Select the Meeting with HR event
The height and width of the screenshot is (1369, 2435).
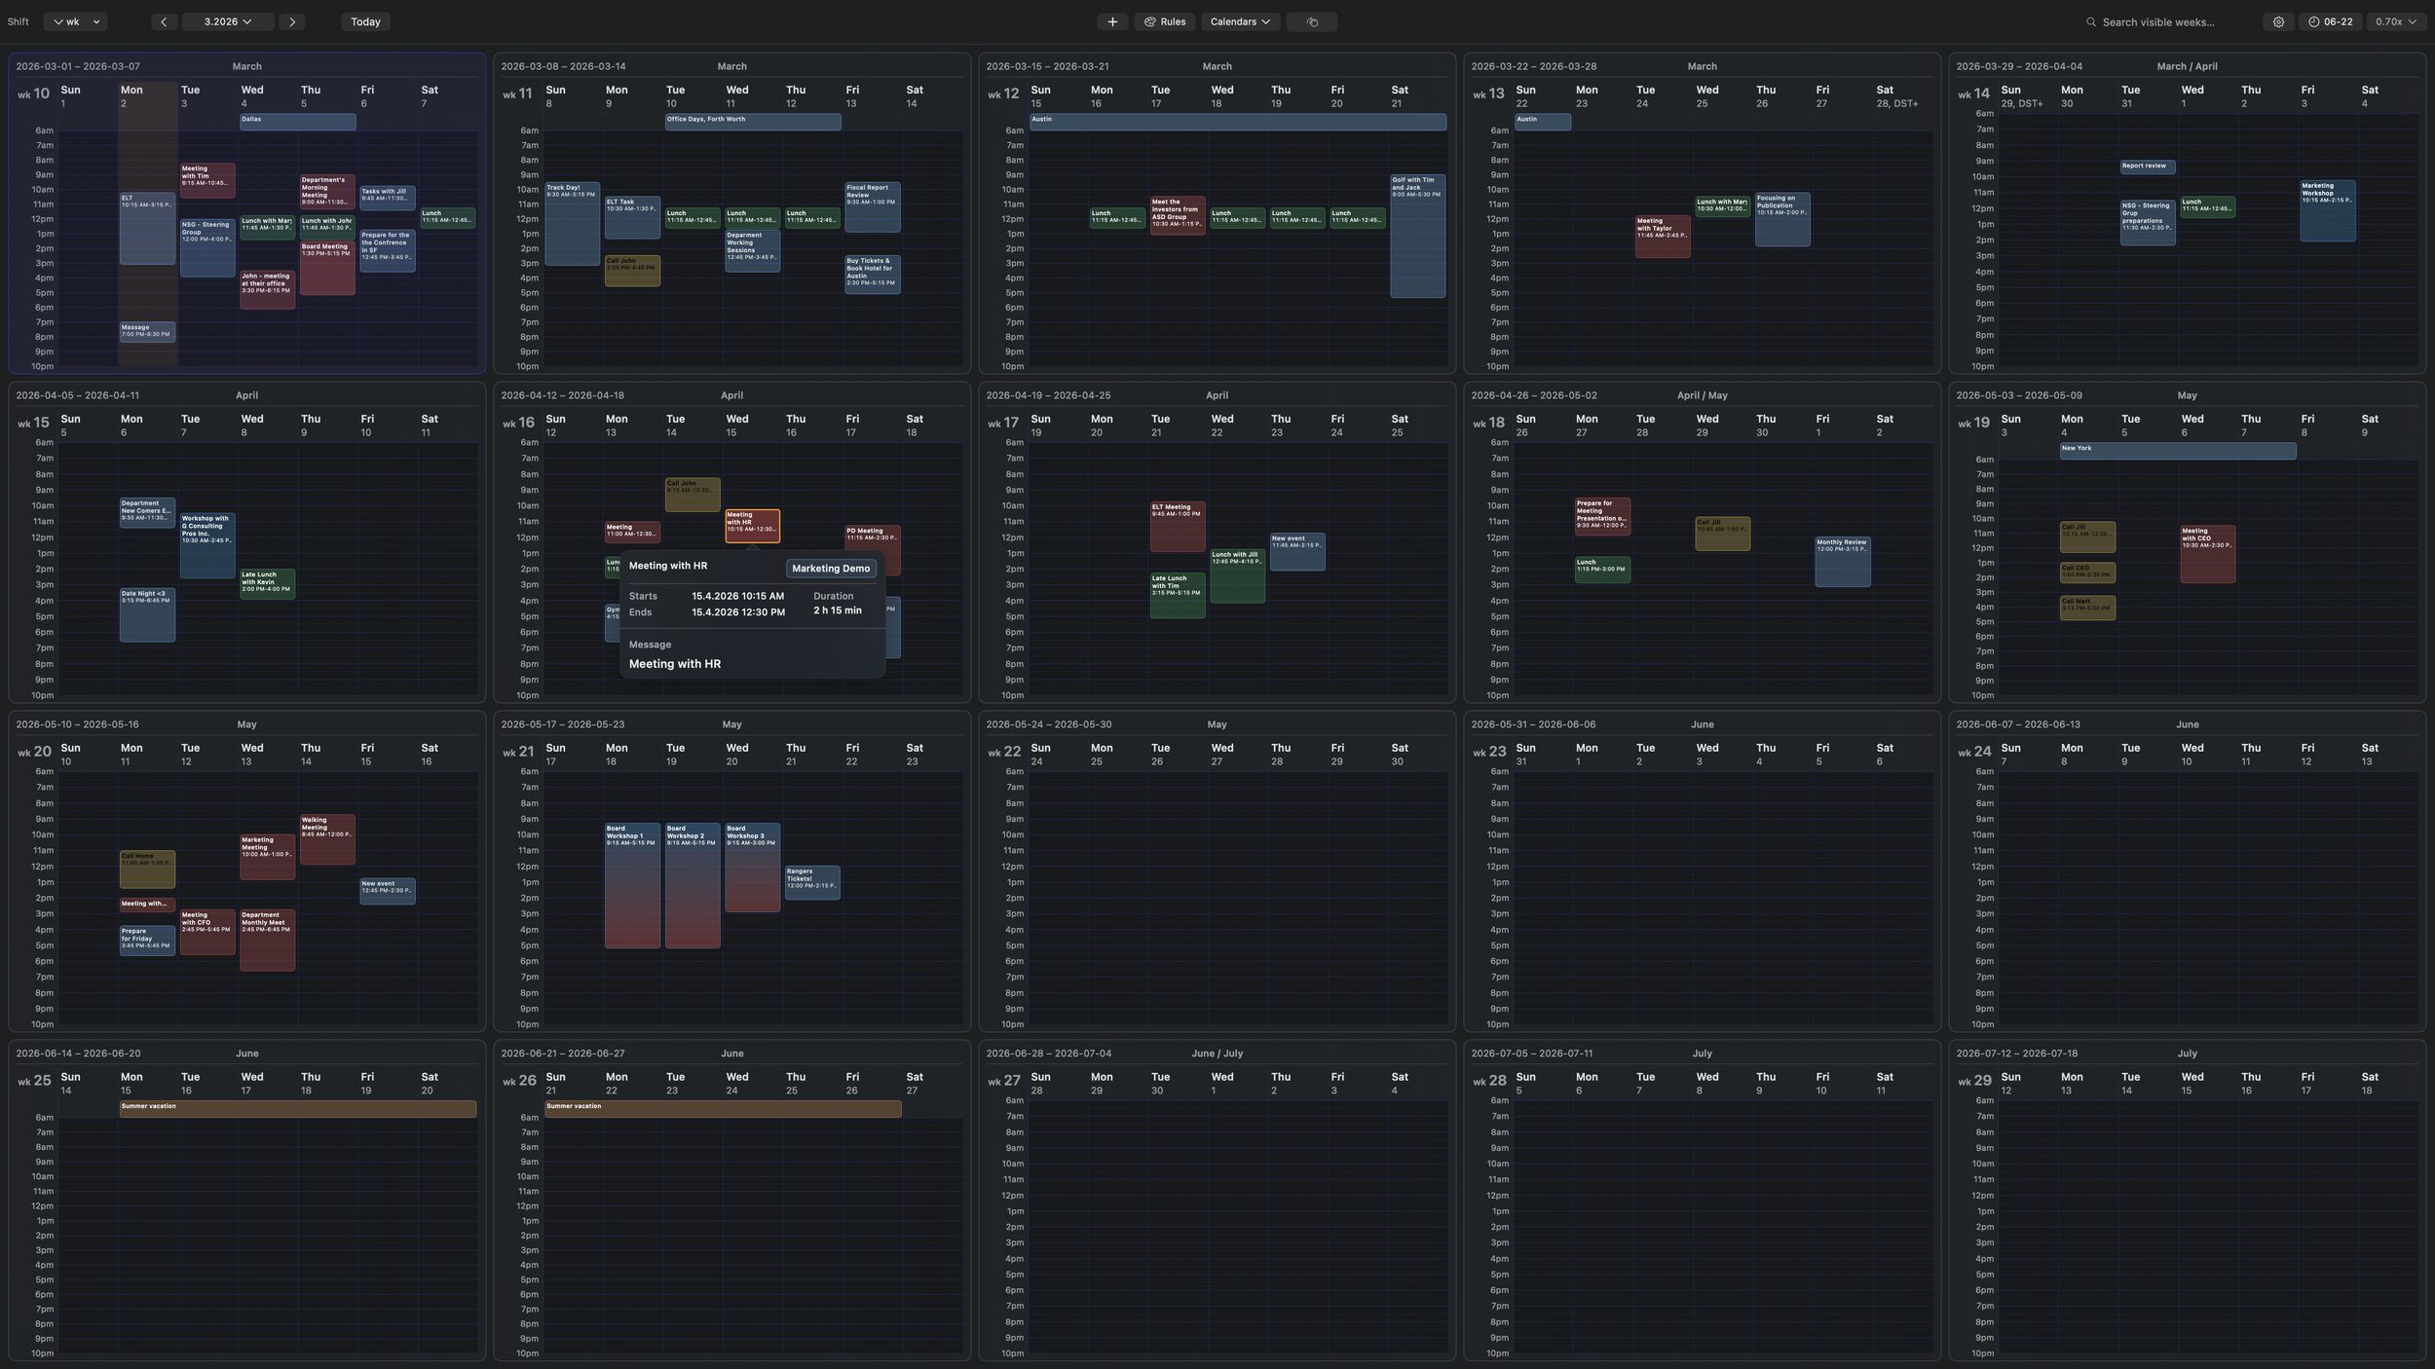[752, 527]
